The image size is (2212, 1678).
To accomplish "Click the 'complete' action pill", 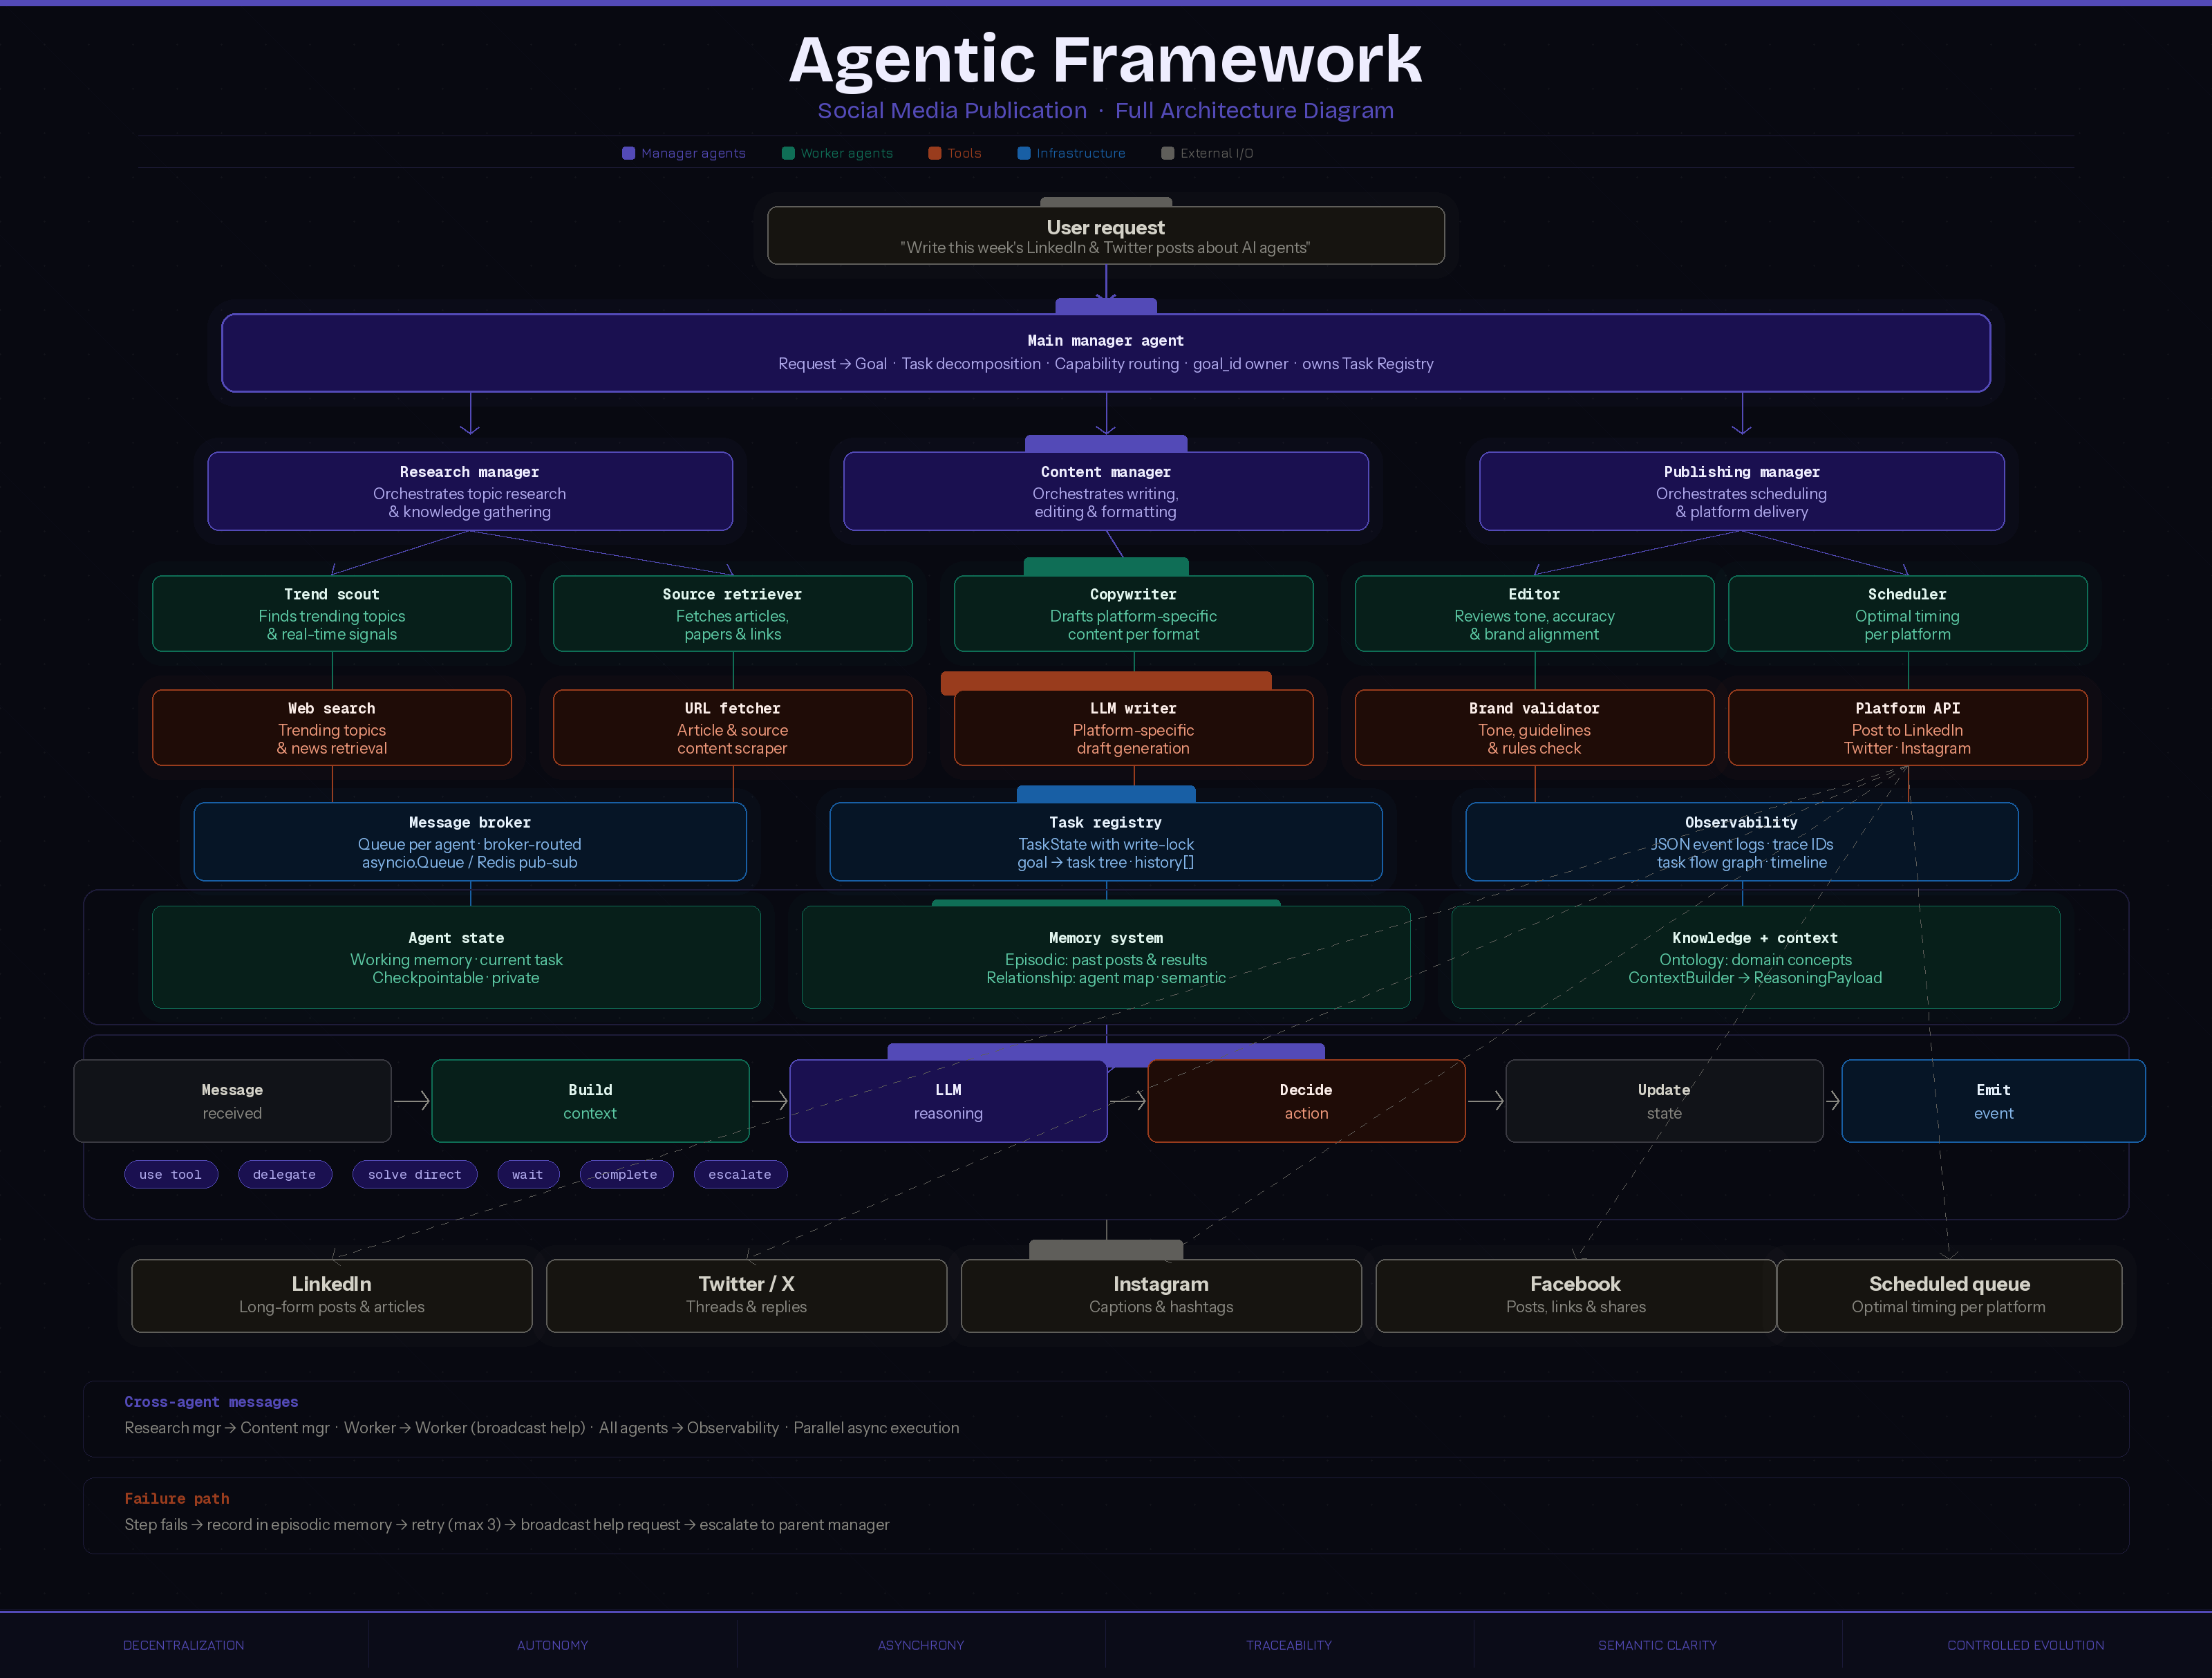I will (x=626, y=1174).
